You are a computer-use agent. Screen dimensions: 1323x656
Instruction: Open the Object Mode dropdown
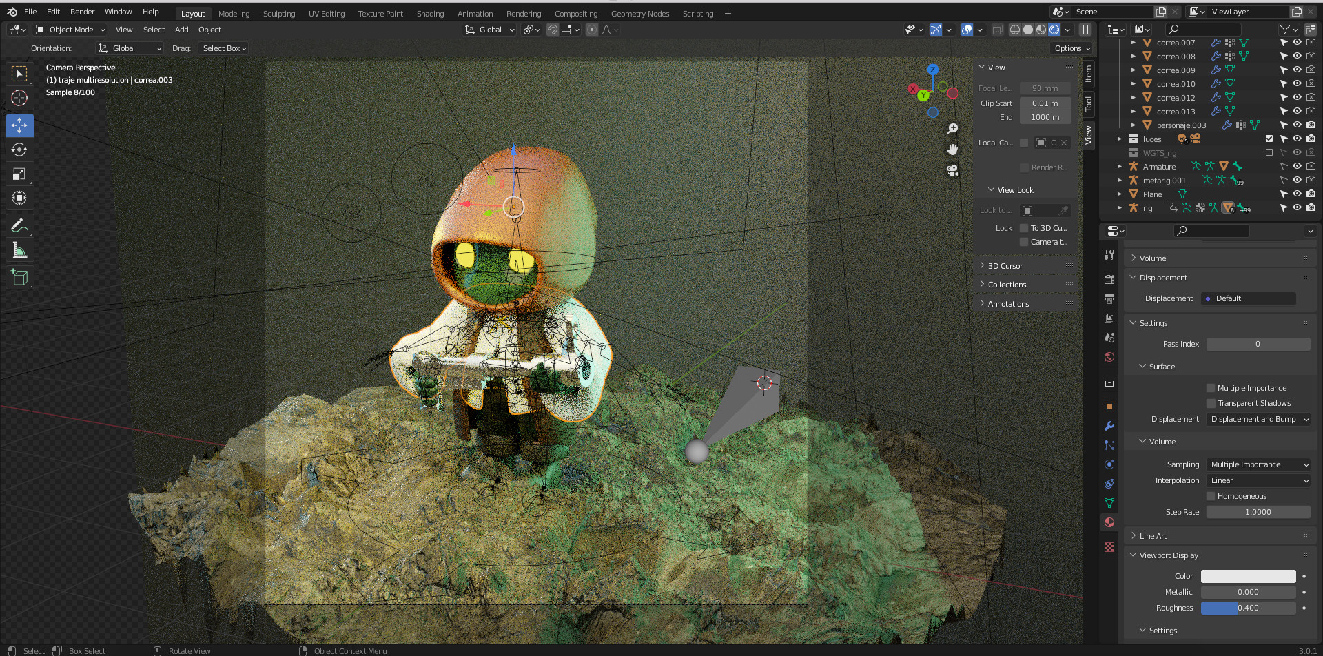[71, 30]
